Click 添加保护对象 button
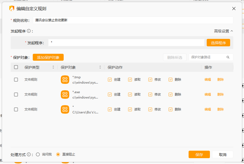The width and height of the screenshot is (244, 164). (x=48, y=57)
